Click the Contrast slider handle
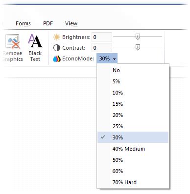190x194 pixels. click(x=138, y=48)
